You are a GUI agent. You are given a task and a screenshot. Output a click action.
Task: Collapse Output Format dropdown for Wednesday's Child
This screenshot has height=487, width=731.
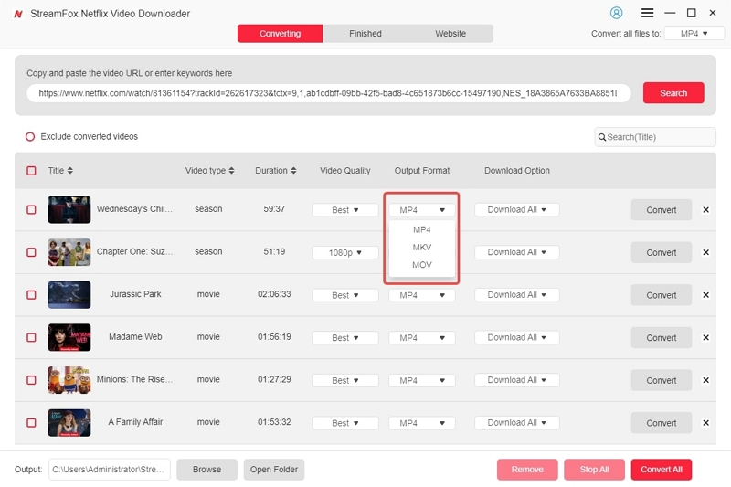click(422, 210)
